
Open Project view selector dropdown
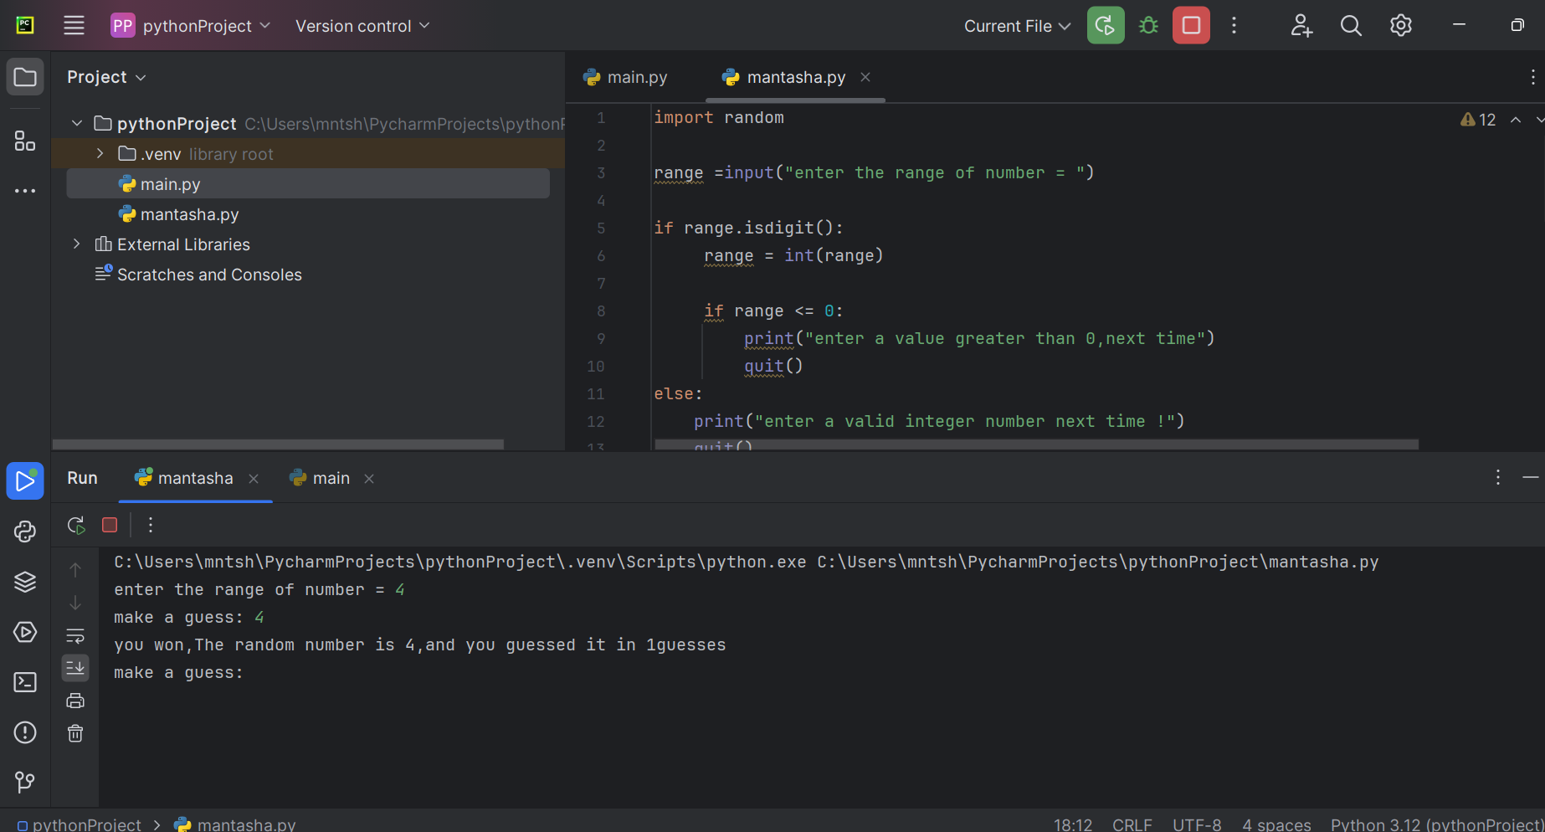click(106, 78)
